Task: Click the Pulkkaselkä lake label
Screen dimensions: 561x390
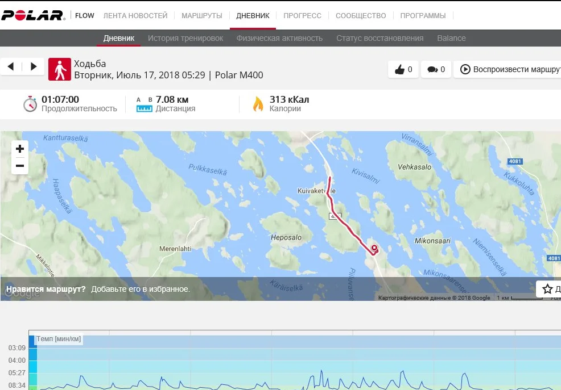Action: point(208,170)
